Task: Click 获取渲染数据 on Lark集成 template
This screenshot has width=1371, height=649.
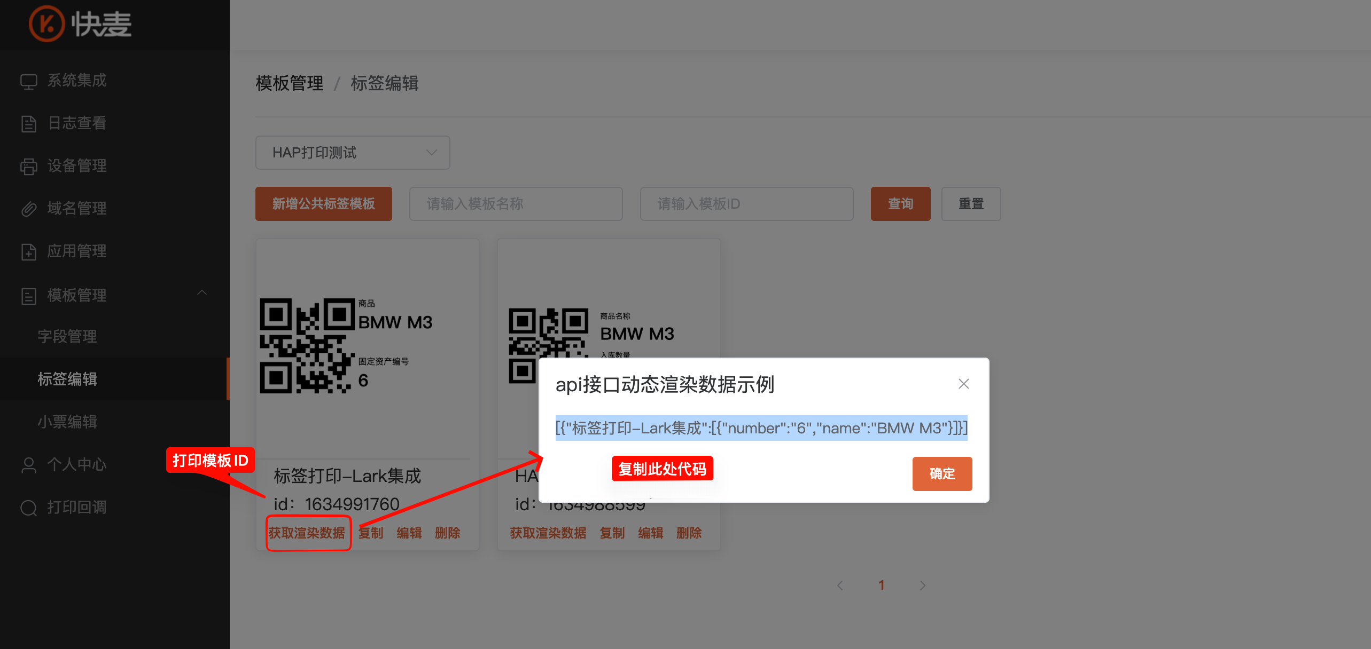Action: pyautogui.click(x=307, y=533)
